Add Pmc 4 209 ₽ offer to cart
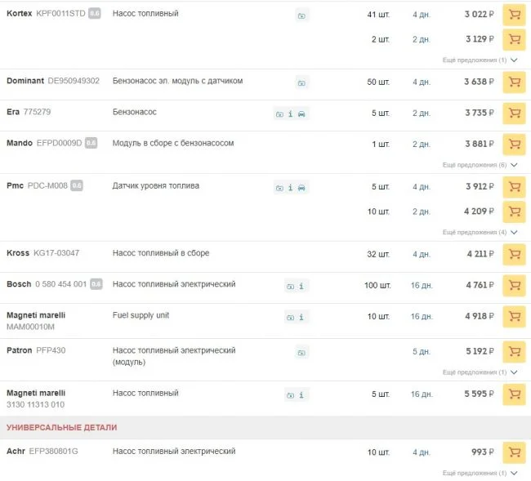The height and width of the screenshot is (481, 531). coord(514,212)
